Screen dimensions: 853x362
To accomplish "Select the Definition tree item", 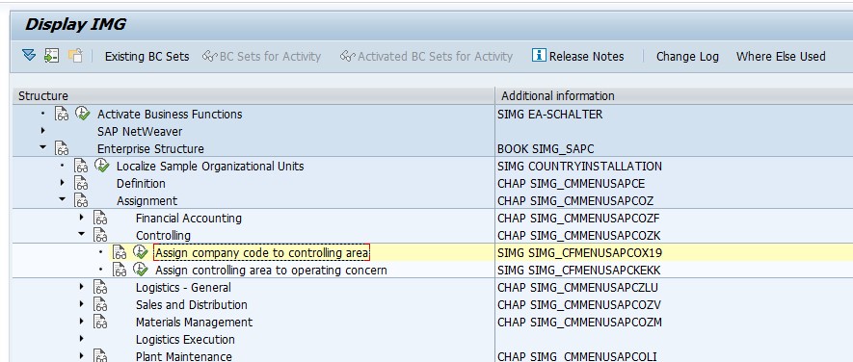I will point(141,184).
